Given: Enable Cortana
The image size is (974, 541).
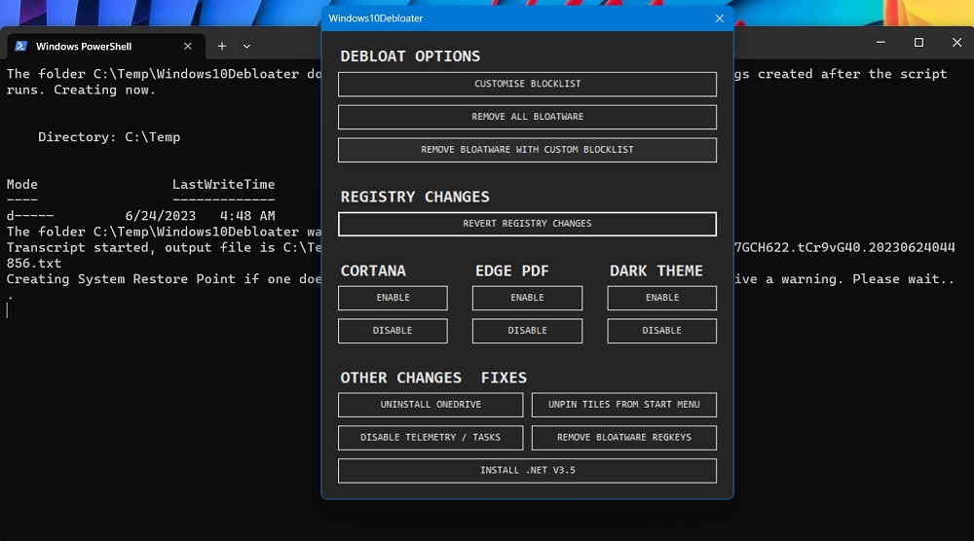Looking at the screenshot, I should click(393, 298).
